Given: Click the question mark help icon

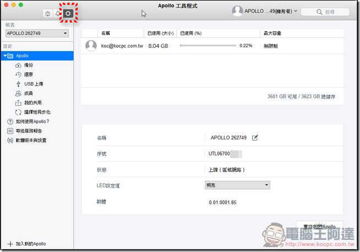Looking at the screenshot, I should pos(10,121).
